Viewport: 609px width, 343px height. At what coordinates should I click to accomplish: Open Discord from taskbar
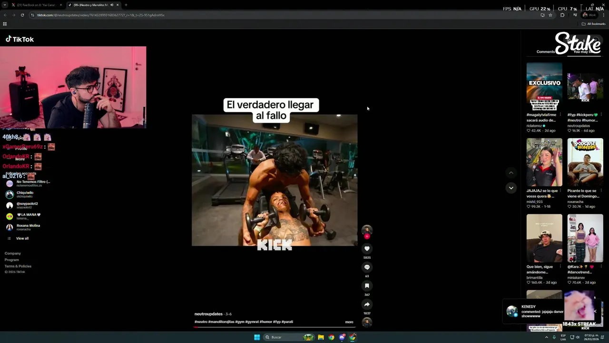[x=342, y=337]
